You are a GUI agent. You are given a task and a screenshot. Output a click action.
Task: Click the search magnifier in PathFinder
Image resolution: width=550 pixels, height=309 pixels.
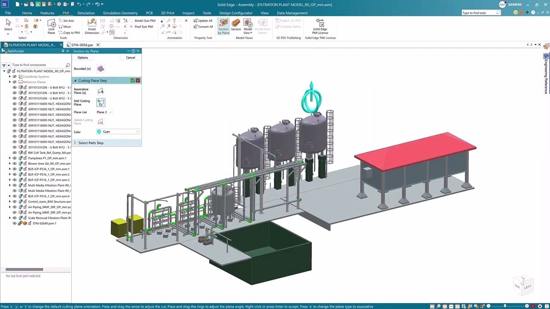pos(68,65)
